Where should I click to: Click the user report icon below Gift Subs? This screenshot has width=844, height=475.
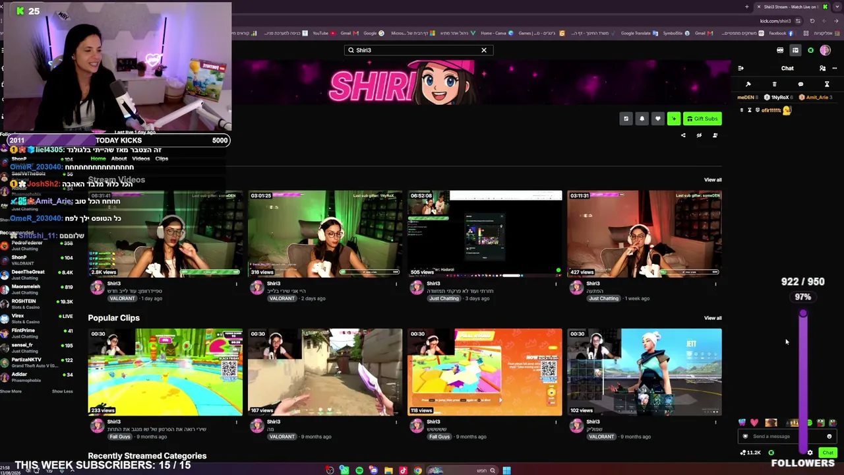coord(715,135)
